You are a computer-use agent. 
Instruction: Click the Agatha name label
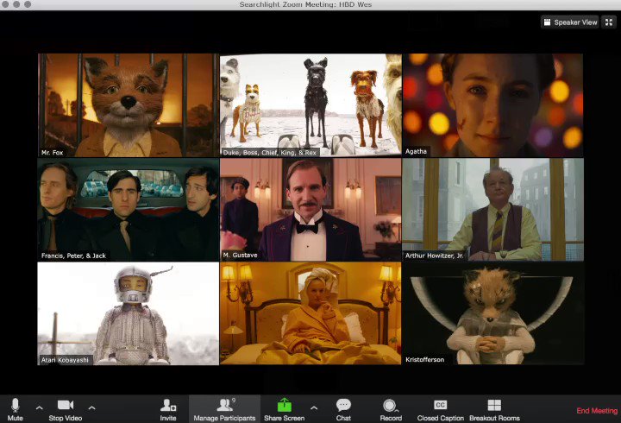416,151
